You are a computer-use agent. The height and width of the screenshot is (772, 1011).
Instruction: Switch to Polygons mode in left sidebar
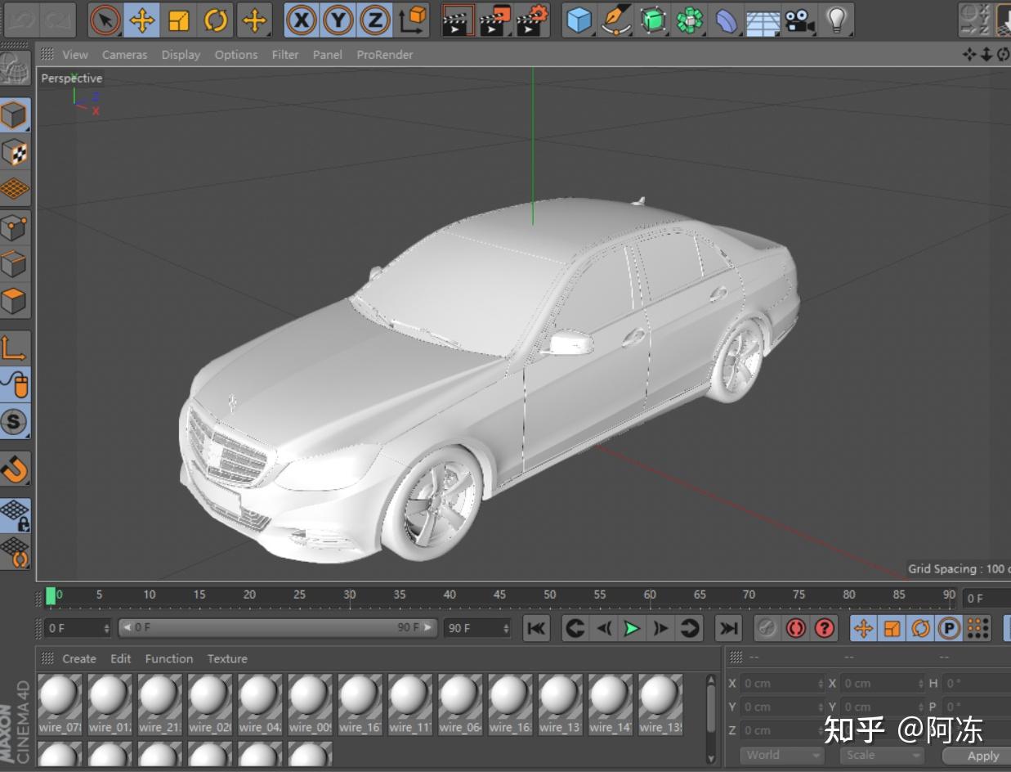click(x=15, y=301)
